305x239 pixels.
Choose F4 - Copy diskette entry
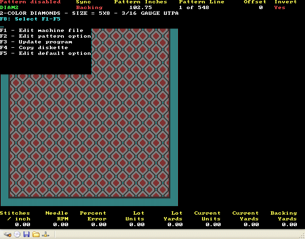(x=34, y=48)
